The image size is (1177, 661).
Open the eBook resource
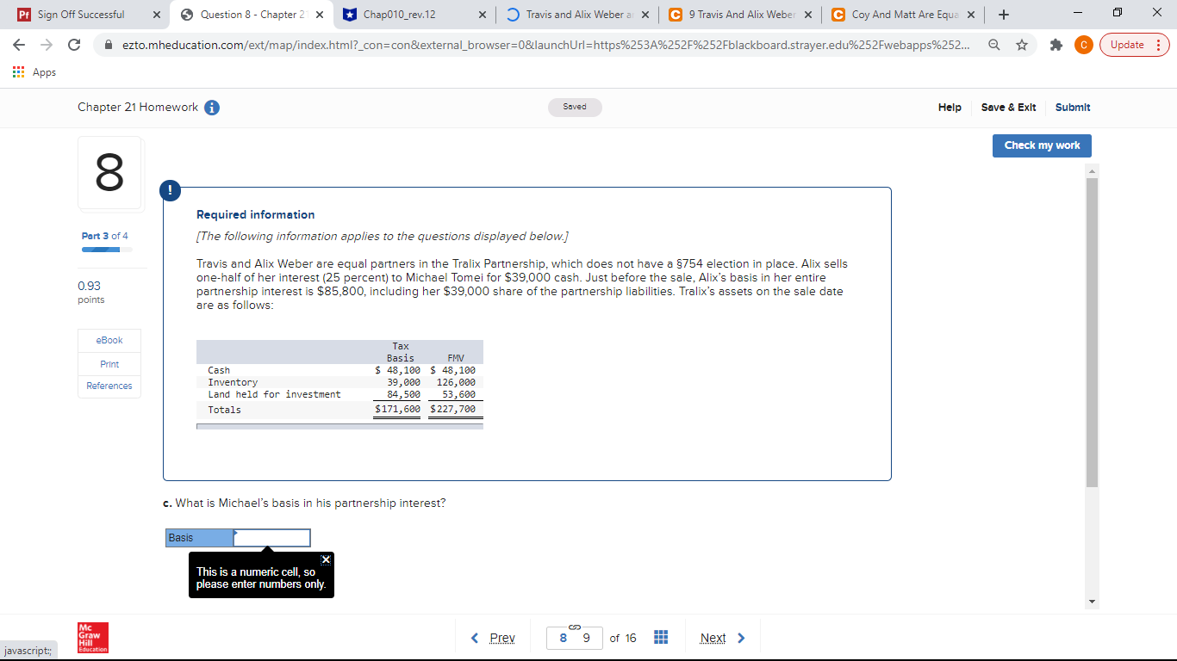[109, 340]
